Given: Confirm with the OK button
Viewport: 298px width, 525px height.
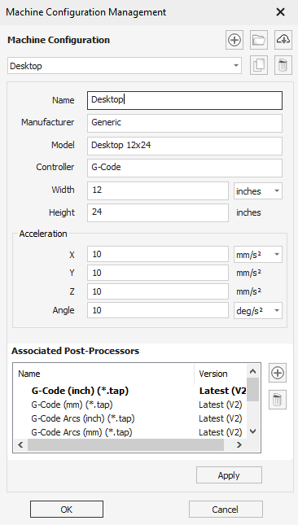Looking at the screenshot, I should (67, 510).
